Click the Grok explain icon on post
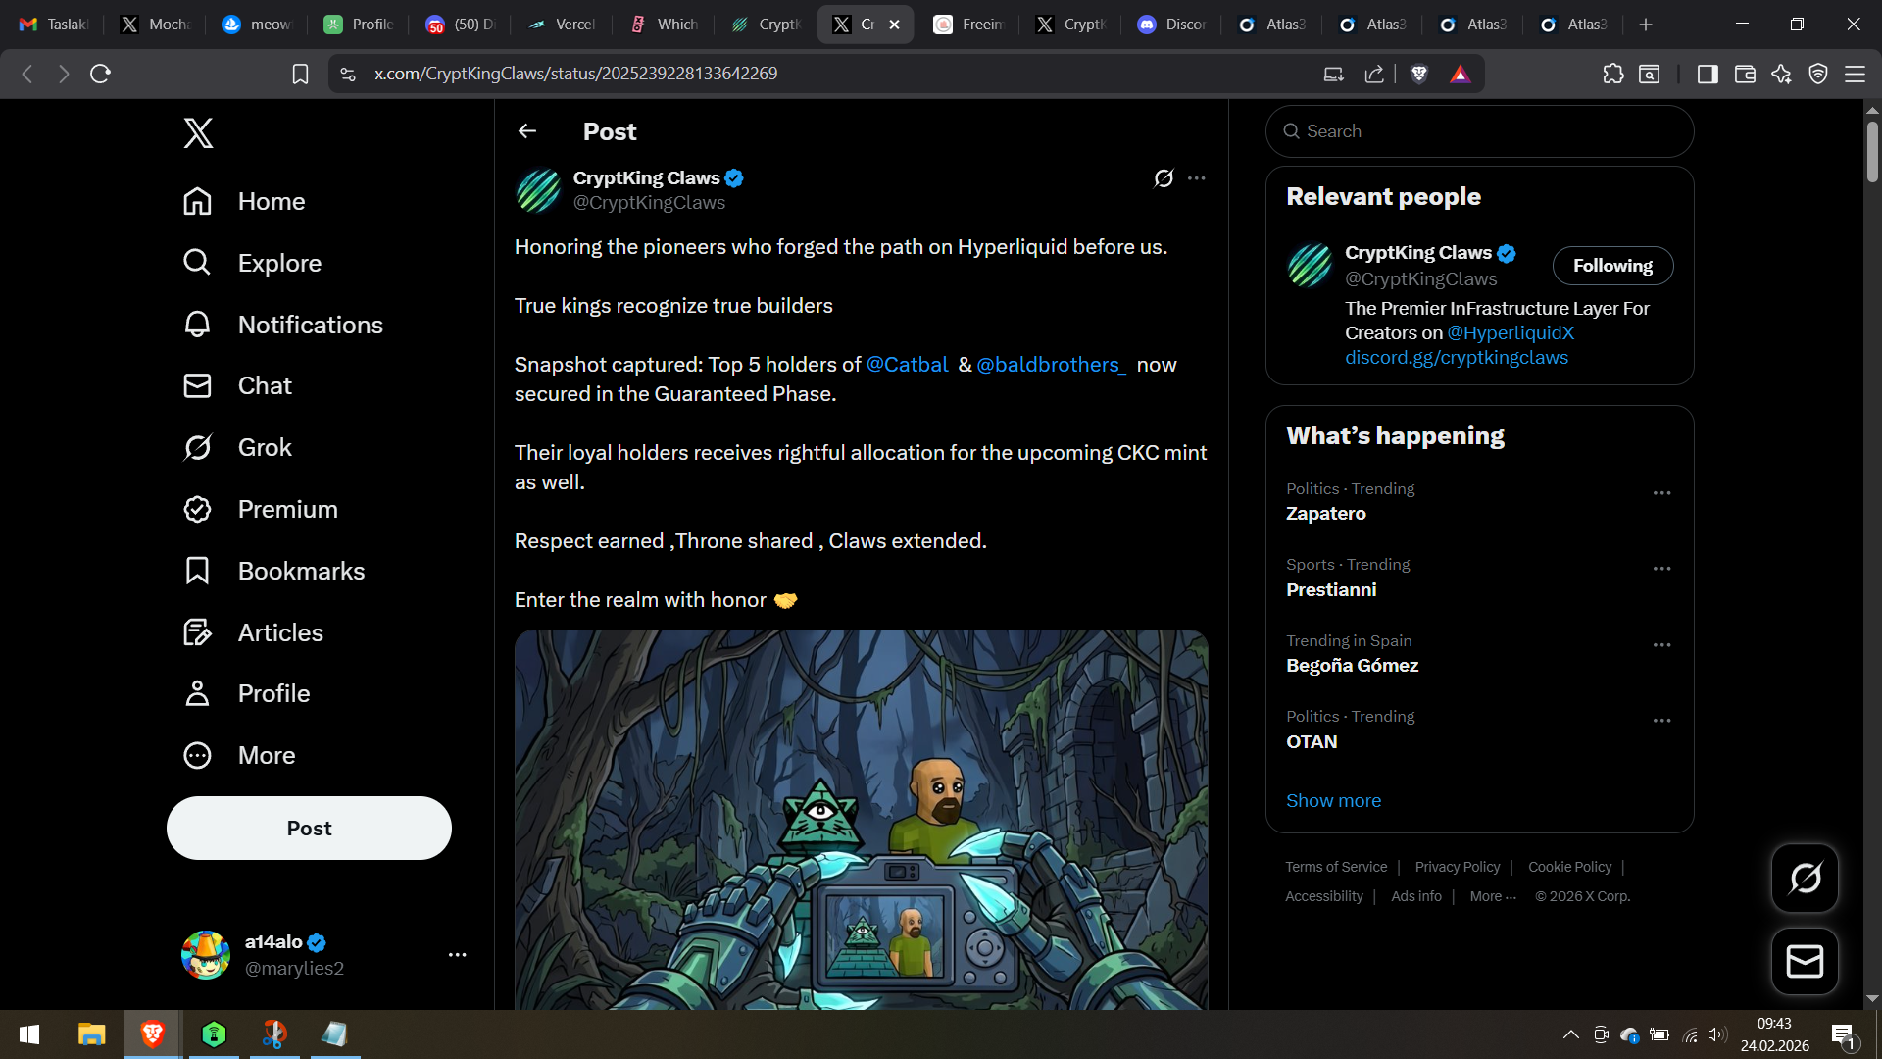Image resolution: width=1882 pixels, height=1059 pixels. (x=1164, y=178)
